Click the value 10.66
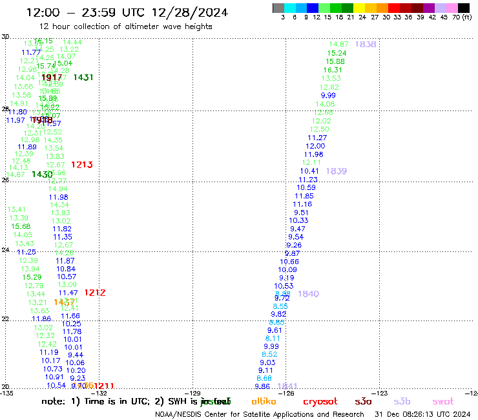The image size is (478, 420). [289, 262]
